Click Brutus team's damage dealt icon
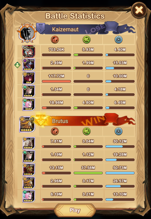The width and height of the screenshot is (151, 219). 55,131
